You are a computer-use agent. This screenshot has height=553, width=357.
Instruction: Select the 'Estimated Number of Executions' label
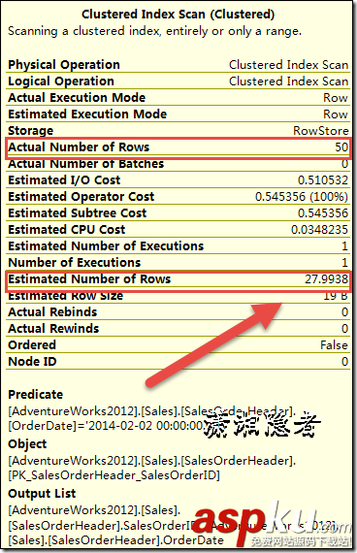106,246
